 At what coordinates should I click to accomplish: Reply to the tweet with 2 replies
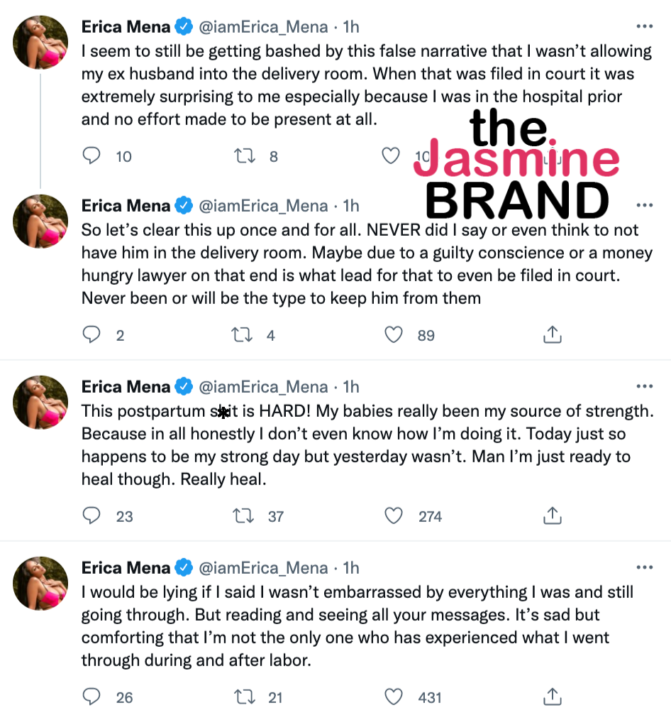pyautogui.click(x=91, y=334)
